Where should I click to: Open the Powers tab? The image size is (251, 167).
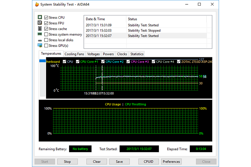[108, 54]
